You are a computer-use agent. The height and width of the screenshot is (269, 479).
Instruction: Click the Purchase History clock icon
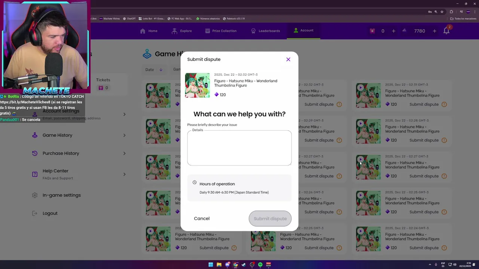tap(35, 153)
